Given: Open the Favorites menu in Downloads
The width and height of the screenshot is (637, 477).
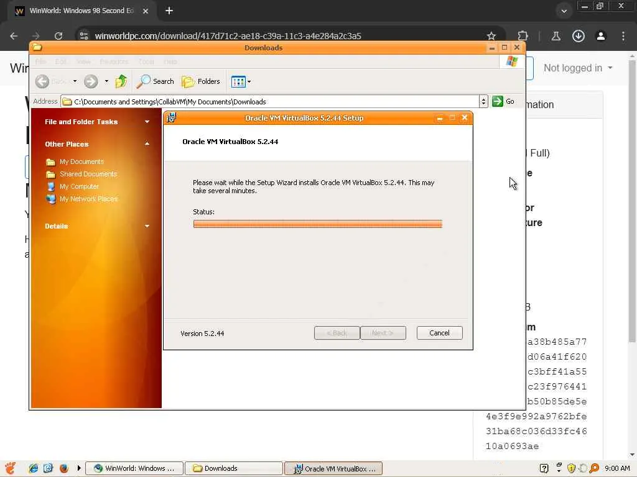Looking at the screenshot, I should click(x=114, y=61).
